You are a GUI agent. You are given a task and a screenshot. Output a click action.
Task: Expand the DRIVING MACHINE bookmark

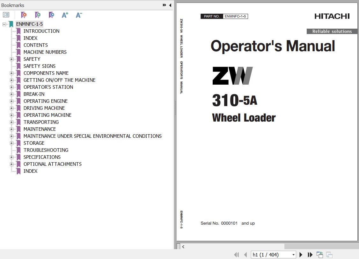click(11, 108)
